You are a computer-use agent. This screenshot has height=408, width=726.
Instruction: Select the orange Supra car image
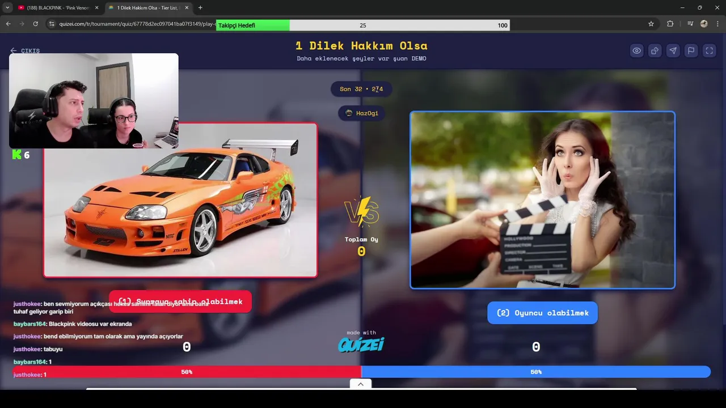180,200
